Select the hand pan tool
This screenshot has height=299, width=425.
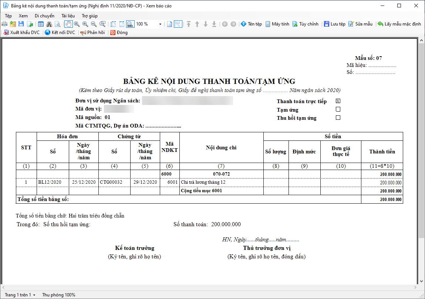tap(68, 24)
